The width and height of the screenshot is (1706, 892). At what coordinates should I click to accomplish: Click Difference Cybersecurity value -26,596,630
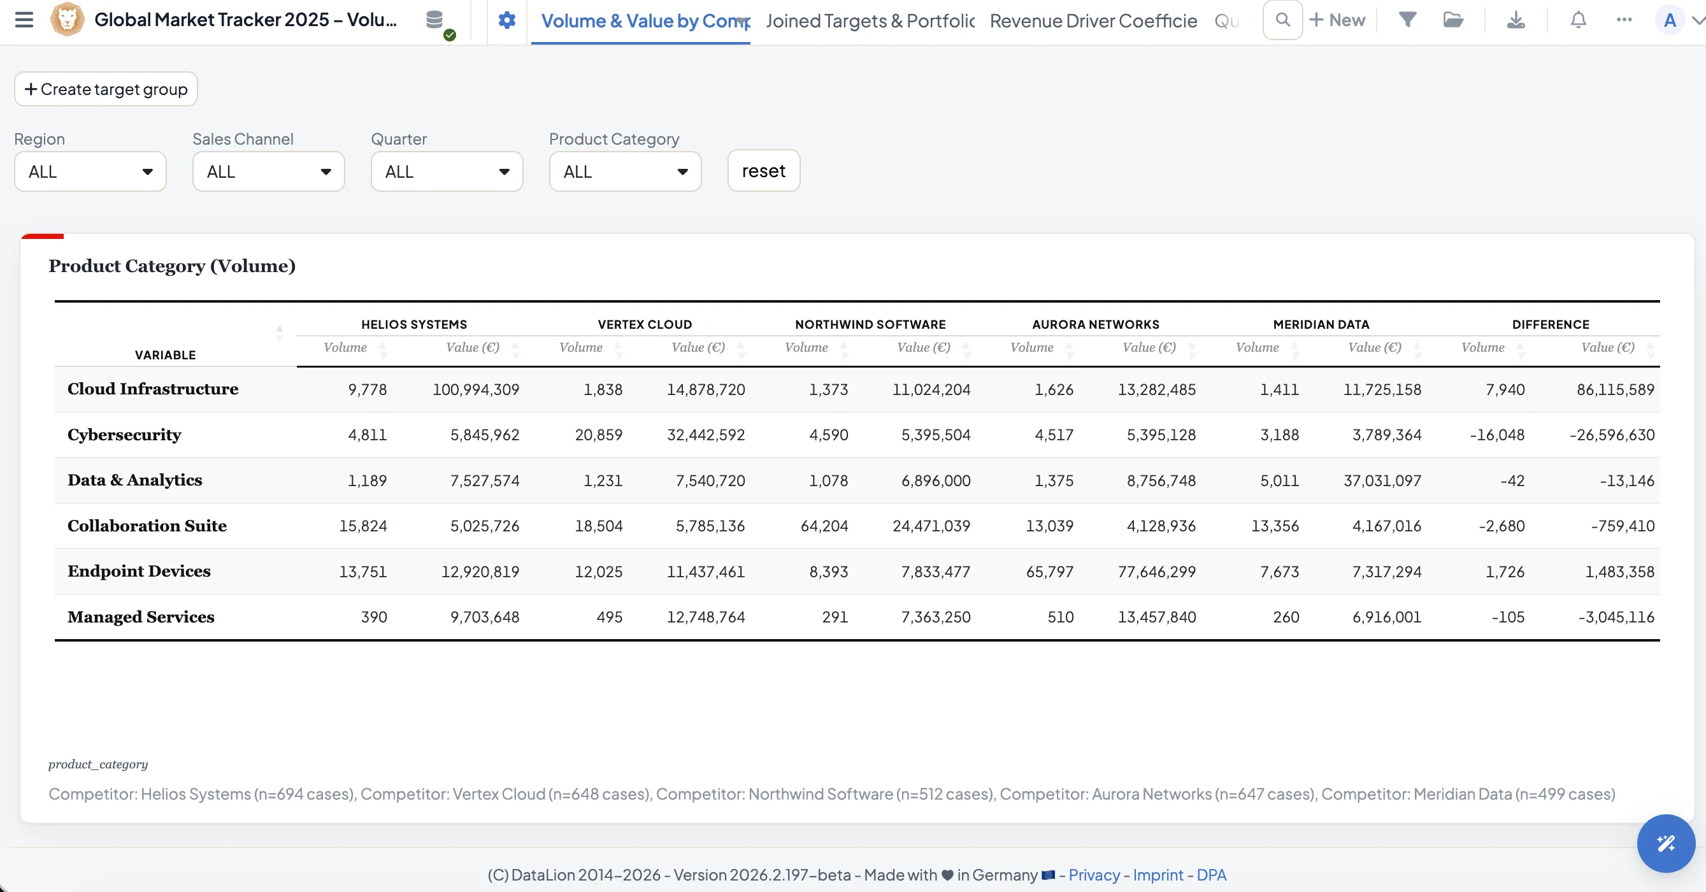[x=1612, y=435]
